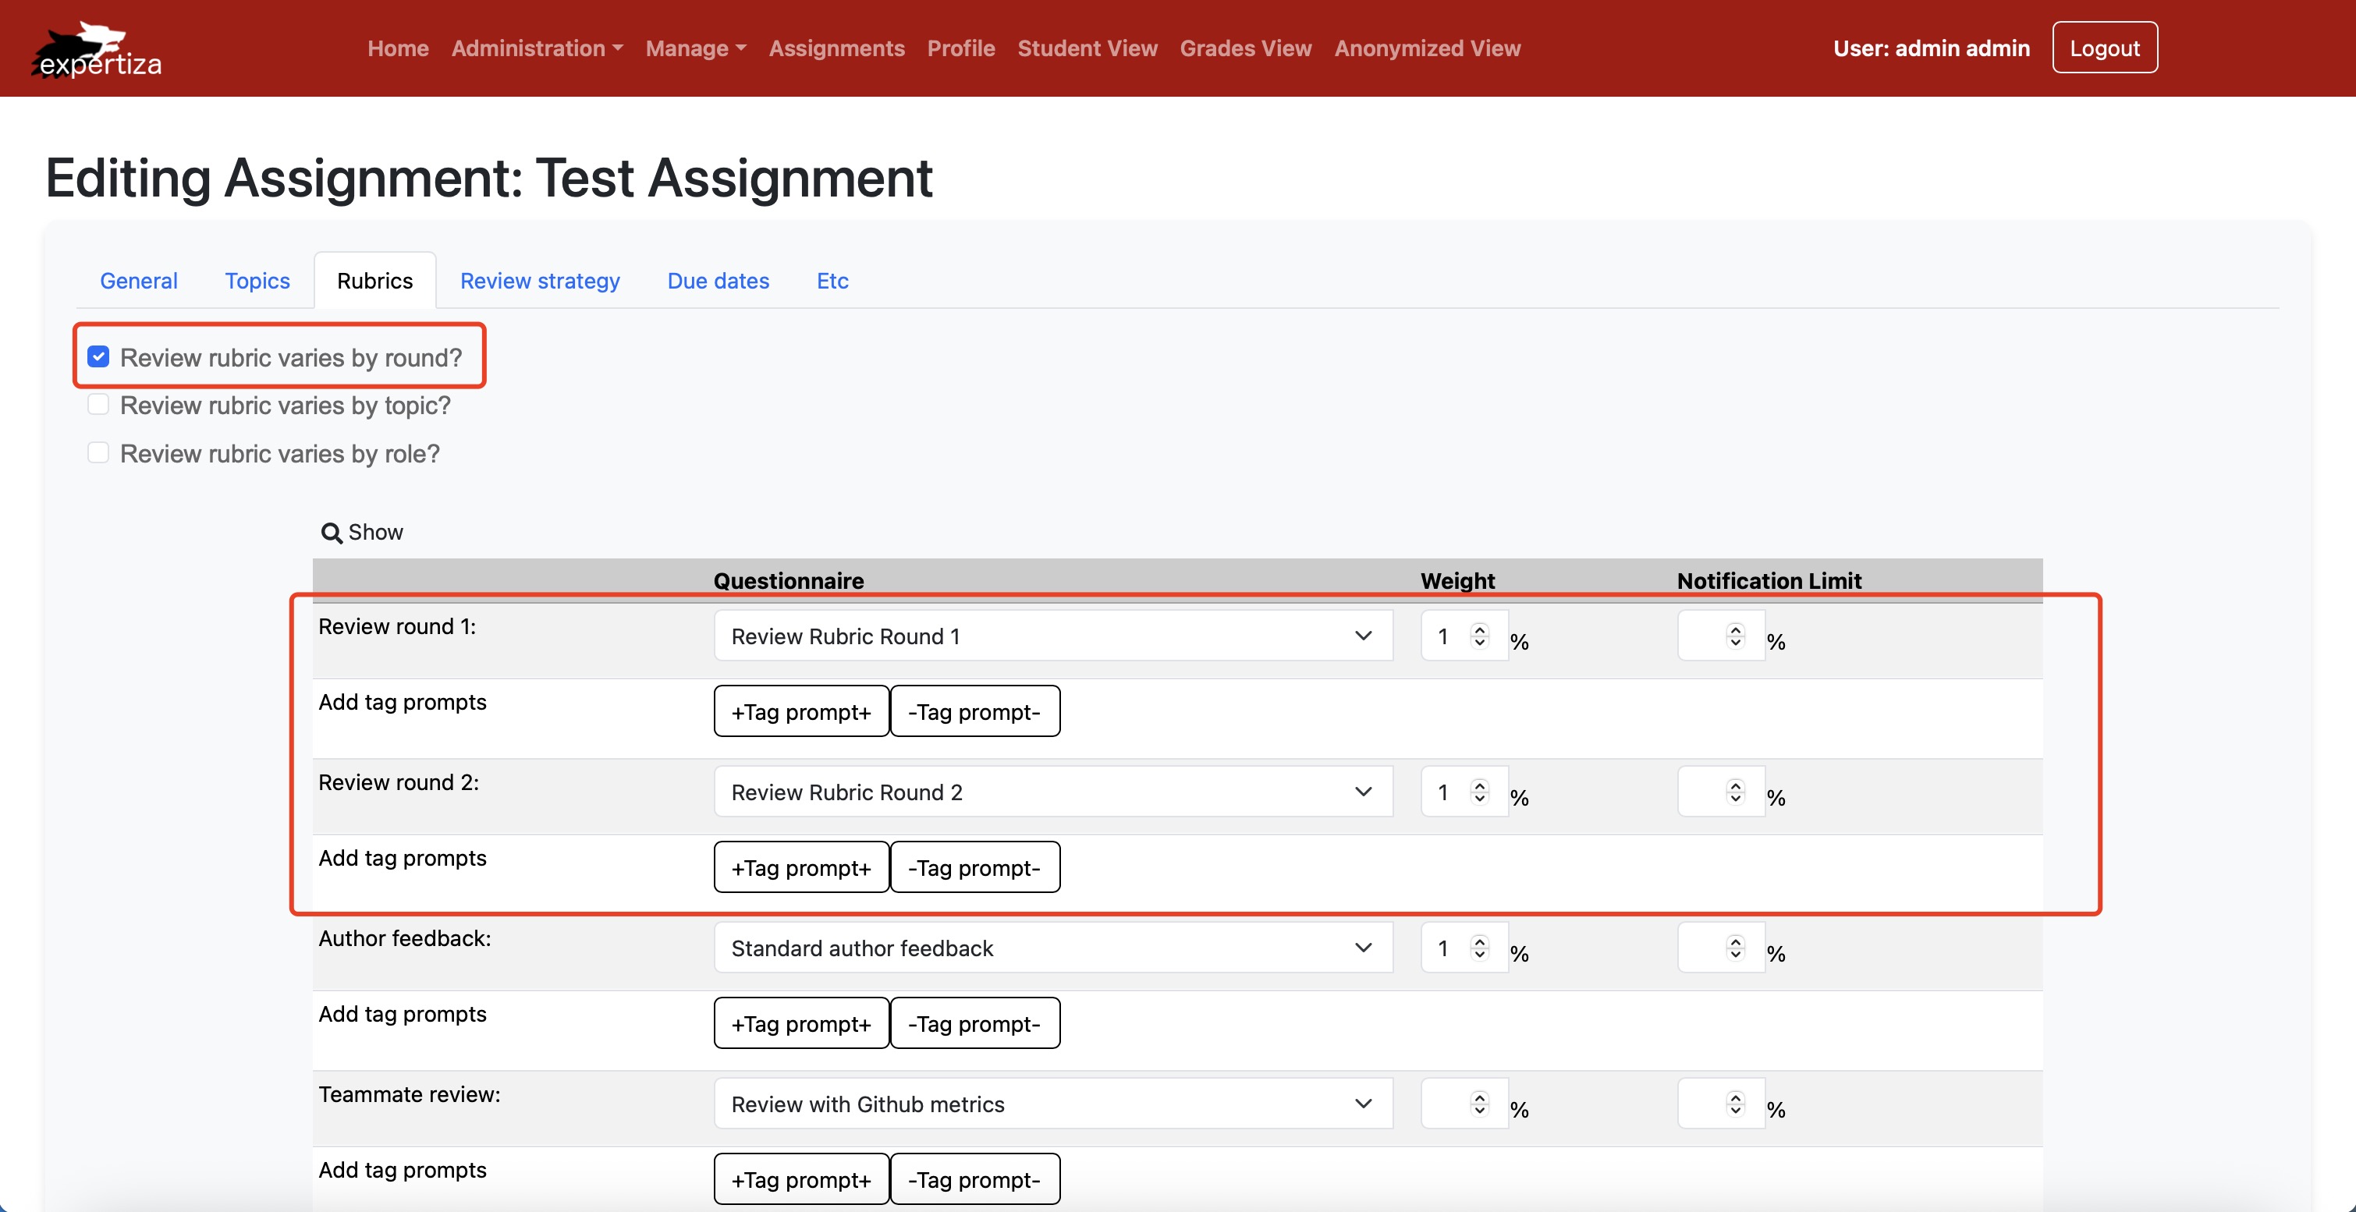The width and height of the screenshot is (2356, 1212).
Task: Open the Administration menu dropdown
Action: click(x=537, y=48)
